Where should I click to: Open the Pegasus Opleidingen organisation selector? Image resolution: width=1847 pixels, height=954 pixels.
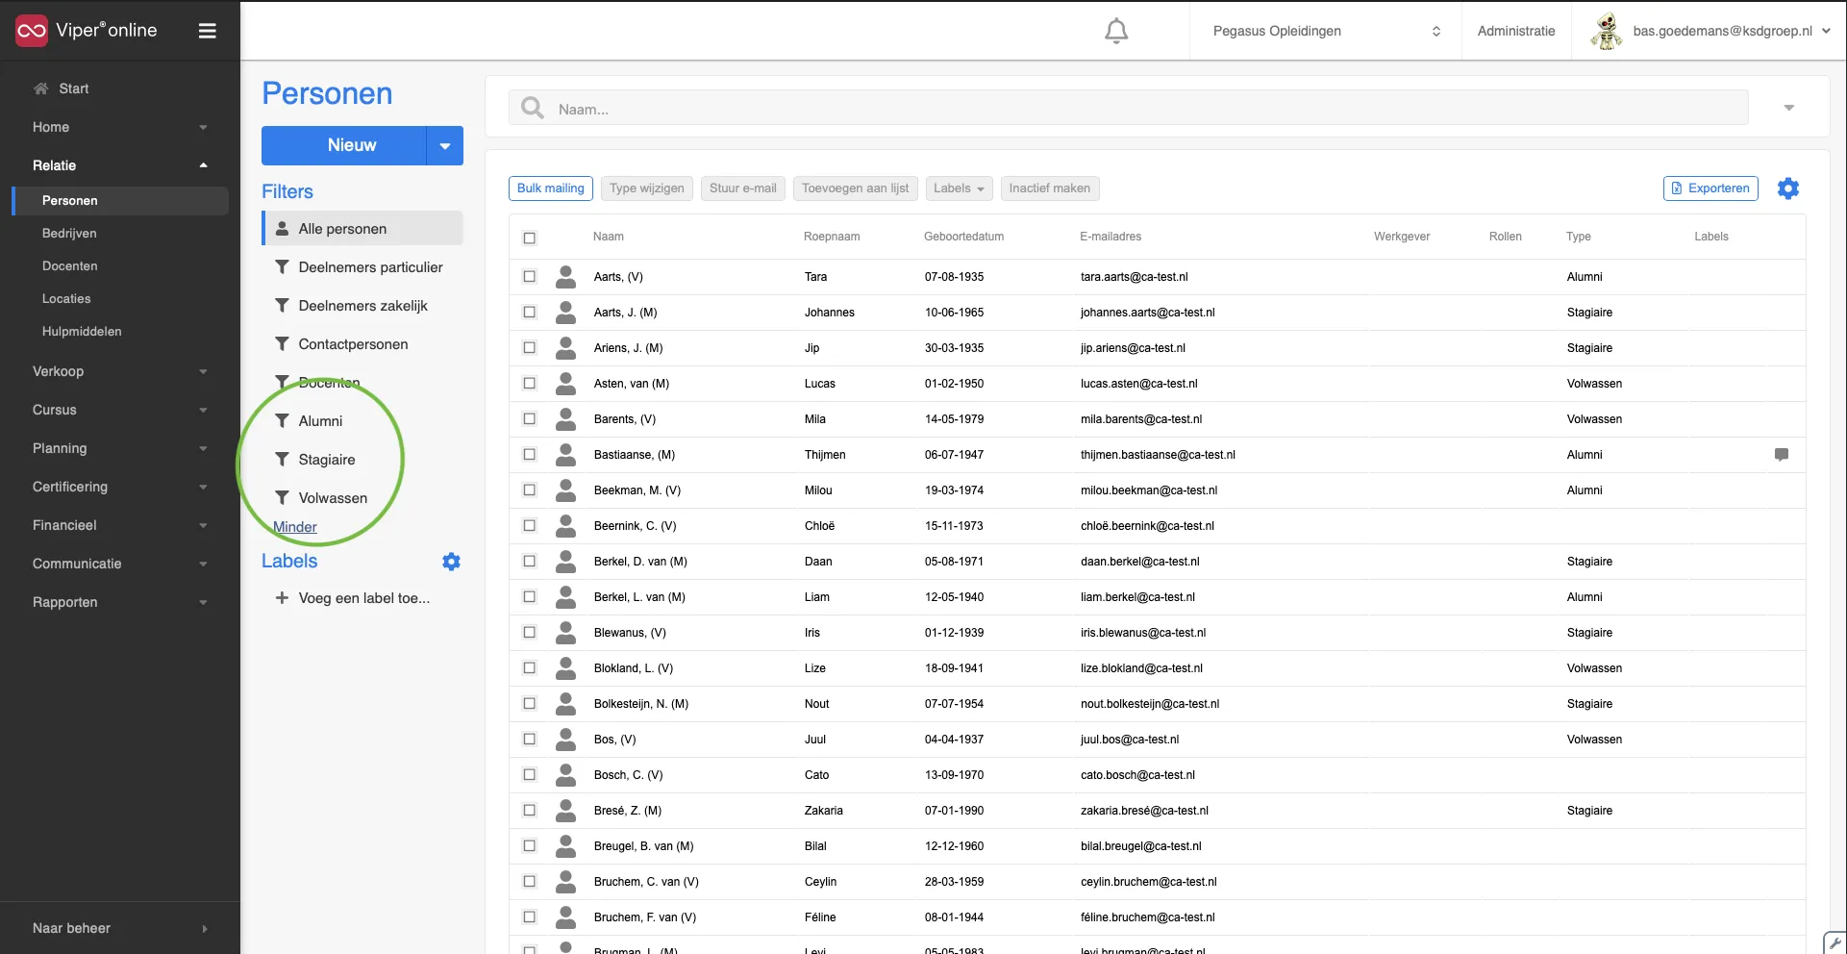click(x=1326, y=31)
